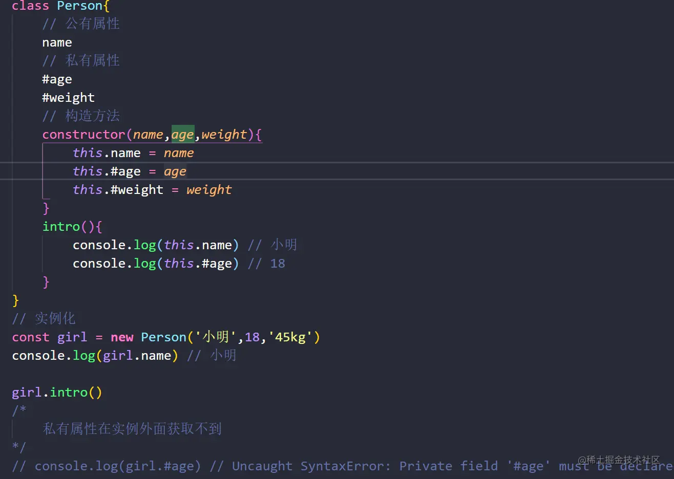674x479 pixels.
Task: Click the number 18 in the 'new Person' arguments
Action: (x=252, y=337)
